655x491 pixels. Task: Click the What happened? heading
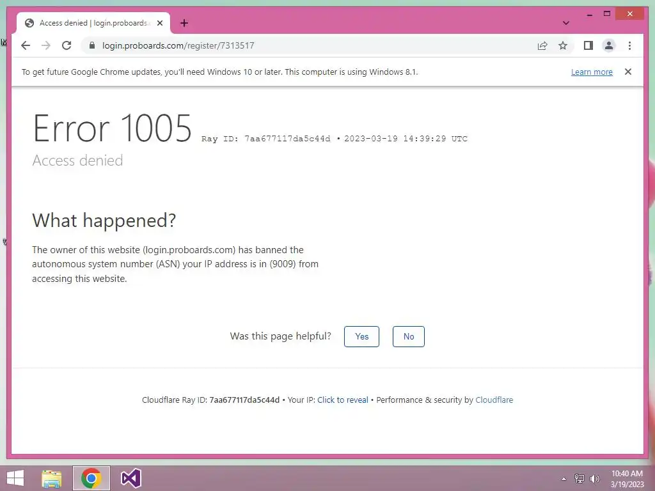click(x=104, y=221)
